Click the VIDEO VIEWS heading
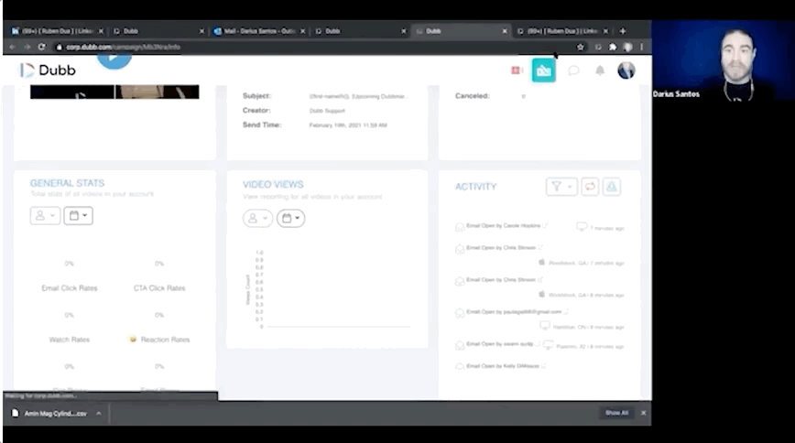This screenshot has width=795, height=443. (x=273, y=185)
